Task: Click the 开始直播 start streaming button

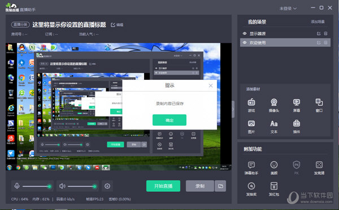Action: 163,186
